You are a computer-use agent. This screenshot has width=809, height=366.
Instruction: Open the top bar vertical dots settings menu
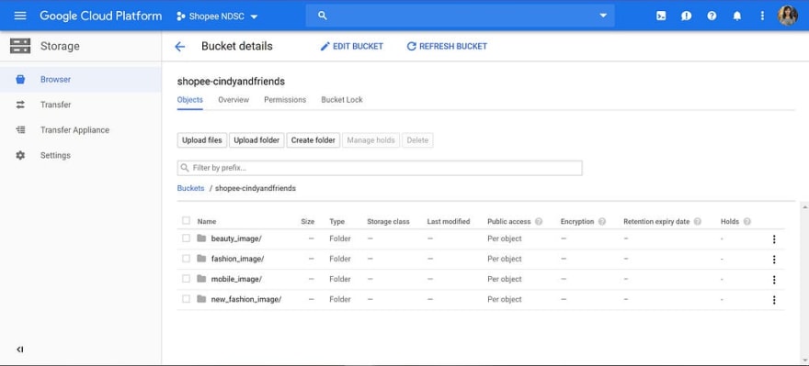(x=762, y=16)
